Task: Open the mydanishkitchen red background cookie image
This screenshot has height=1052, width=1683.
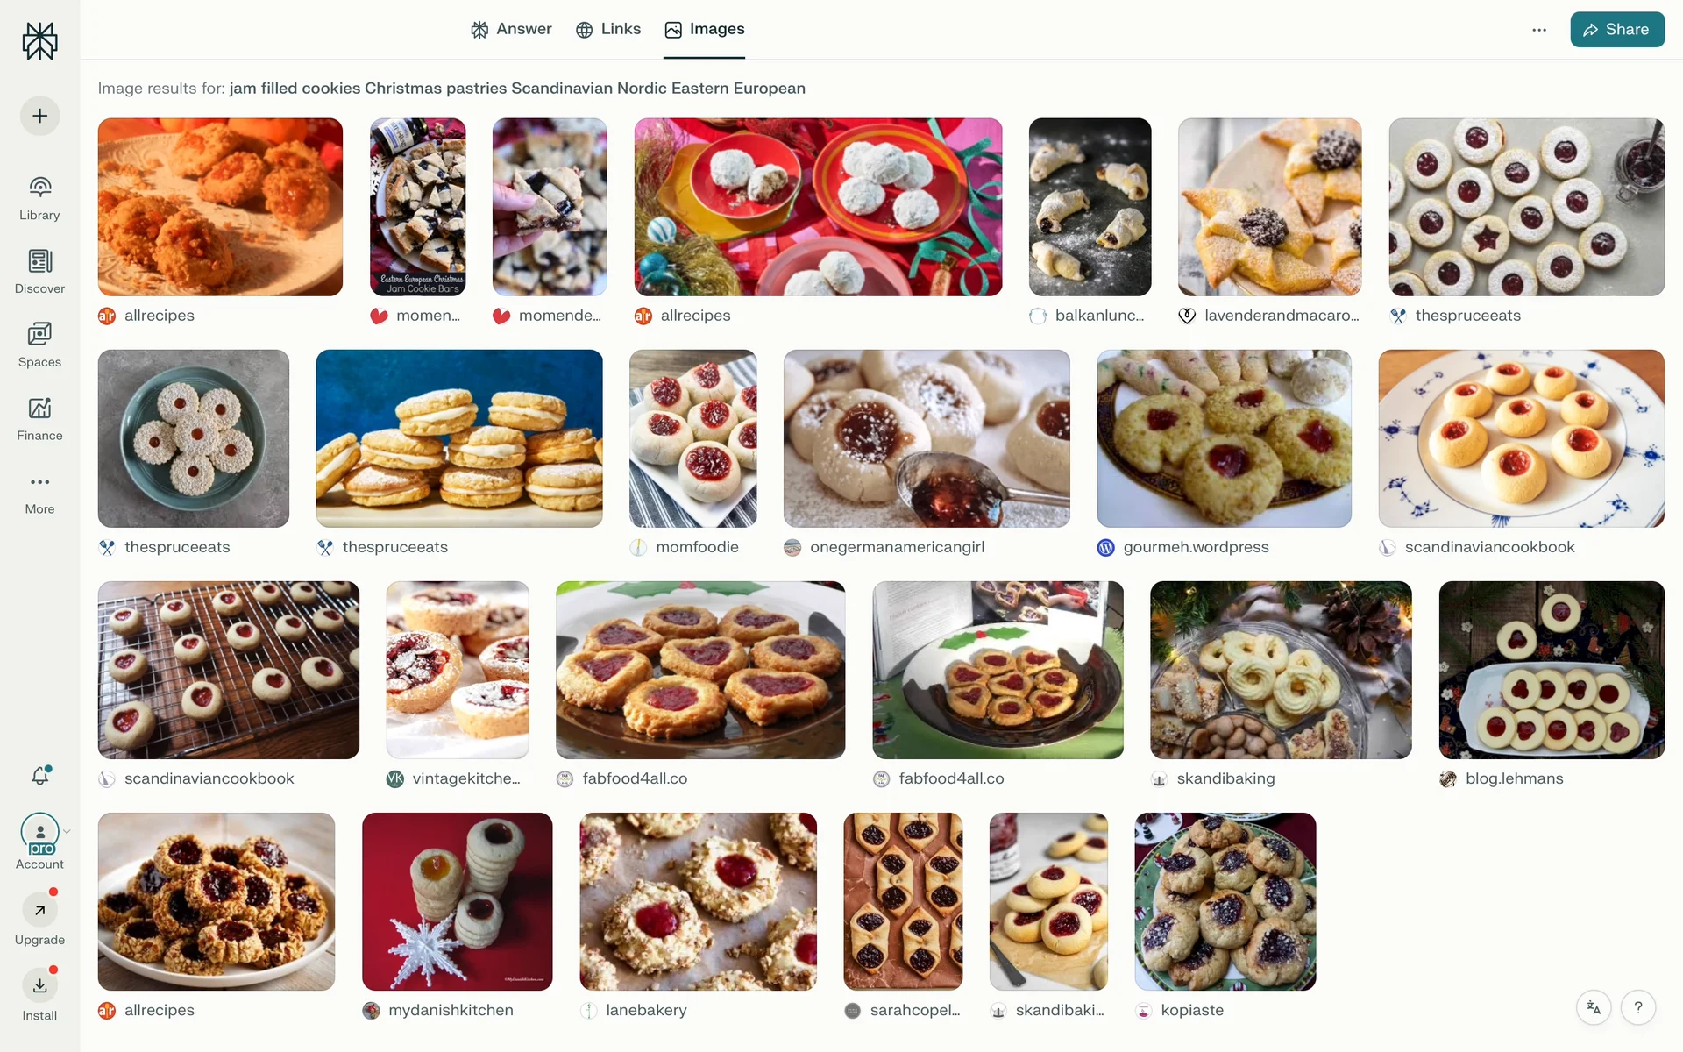Action: coord(458,901)
